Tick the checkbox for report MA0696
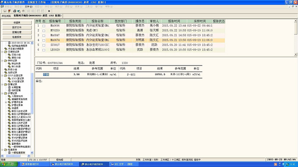 click(44, 26)
